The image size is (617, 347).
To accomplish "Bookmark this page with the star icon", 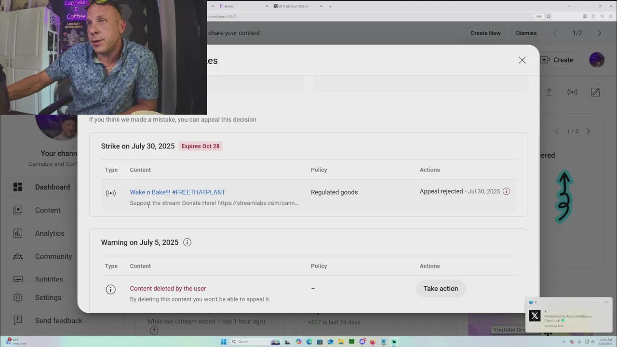I will click(549, 16).
